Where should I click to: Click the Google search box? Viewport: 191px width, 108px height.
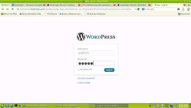pos(161,9)
